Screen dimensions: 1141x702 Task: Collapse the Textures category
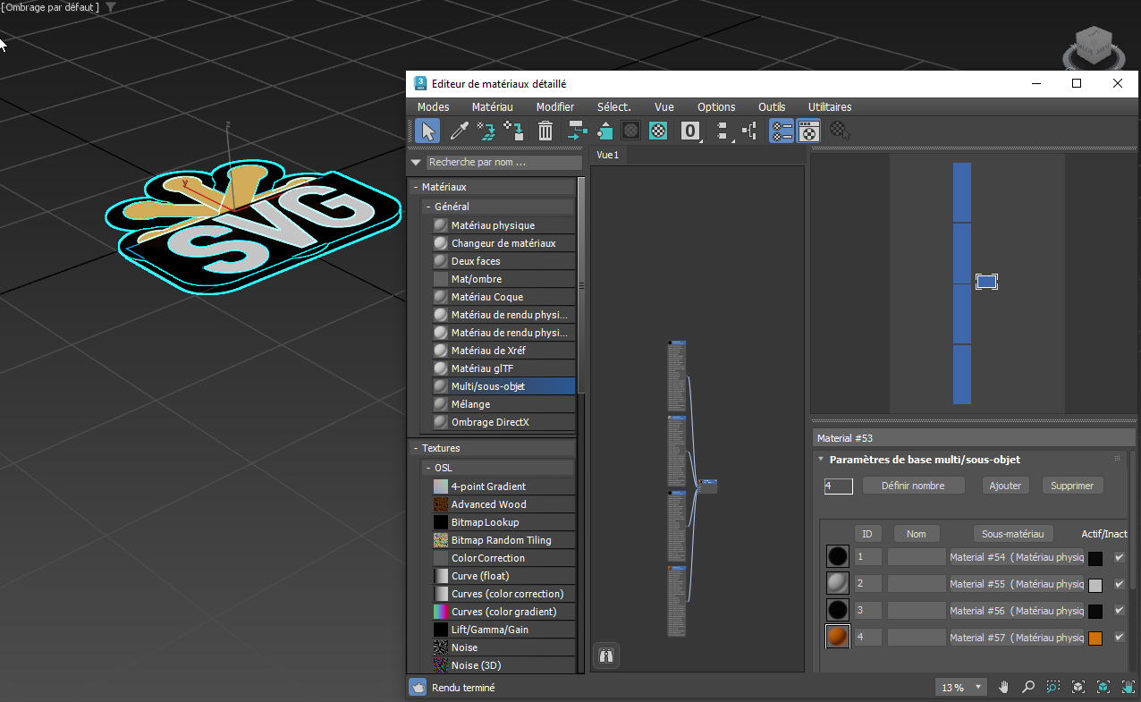(x=416, y=448)
